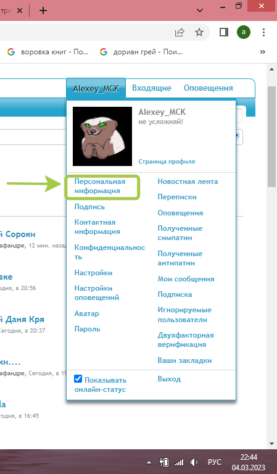Toggle the browser side panel icon
This screenshot has height=474, width=277.
tap(224, 32)
